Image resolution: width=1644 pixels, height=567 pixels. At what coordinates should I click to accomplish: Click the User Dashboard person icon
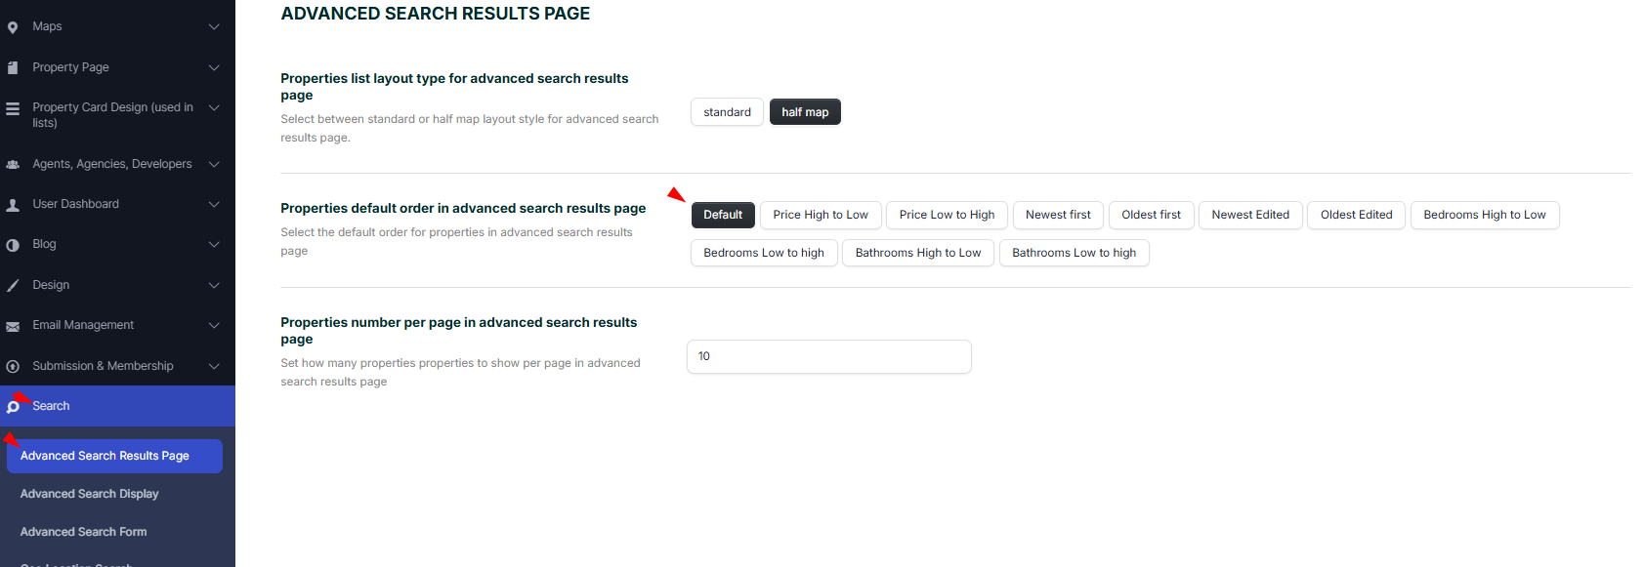[x=13, y=205]
